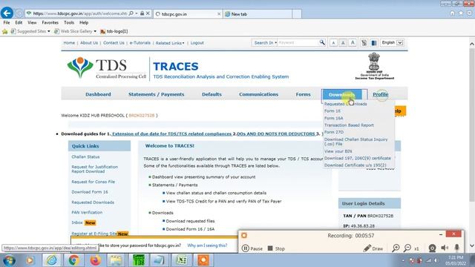The height and width of the screenshot is (267, 475).
Task: Click the padlock security icon in address bar
Action: 142,13
